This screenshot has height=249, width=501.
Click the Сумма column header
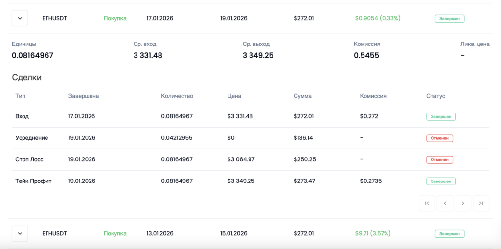(x=303, y=96)
